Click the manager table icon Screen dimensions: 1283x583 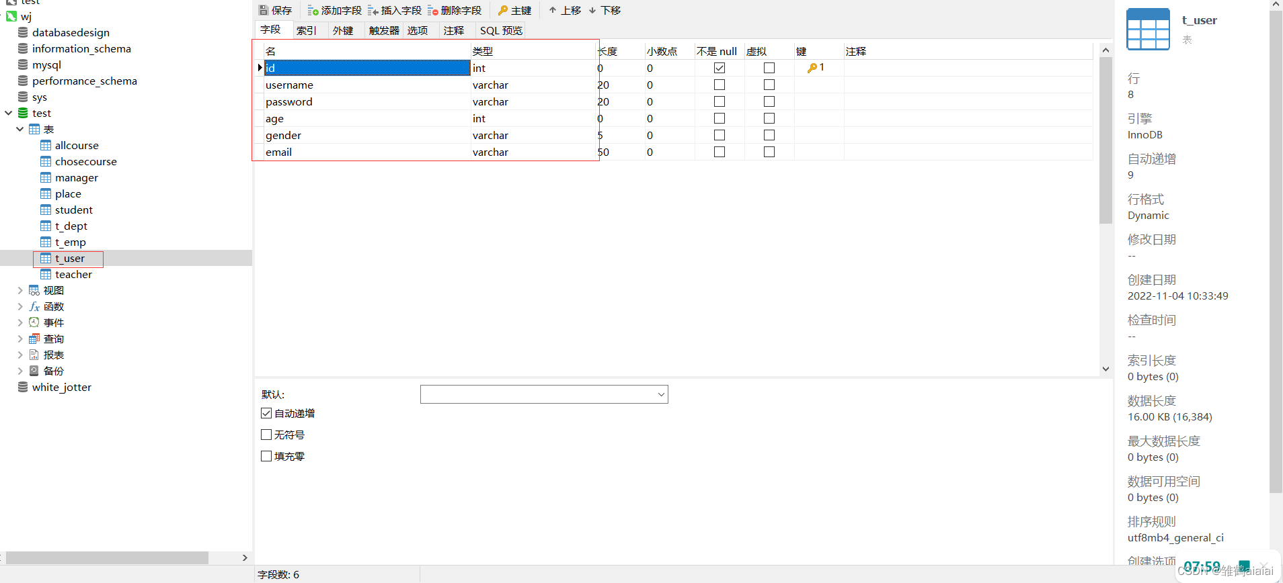click(x=46, y=177)
